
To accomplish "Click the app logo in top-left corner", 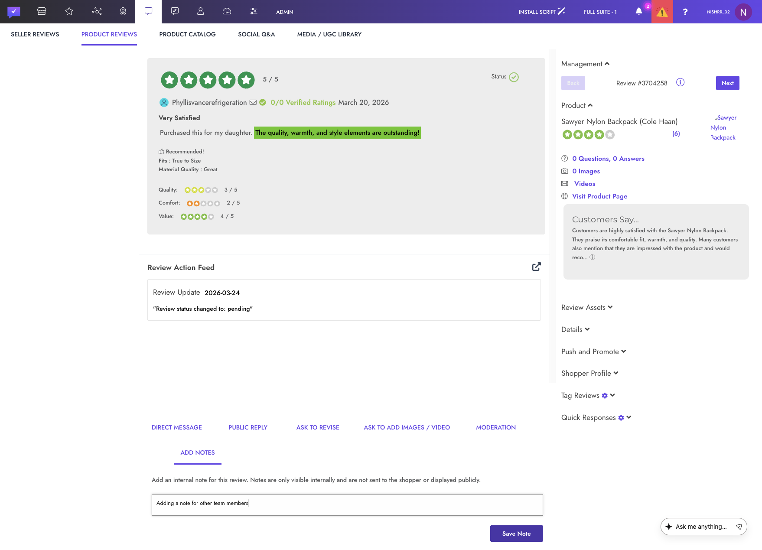I will point(13,12).
